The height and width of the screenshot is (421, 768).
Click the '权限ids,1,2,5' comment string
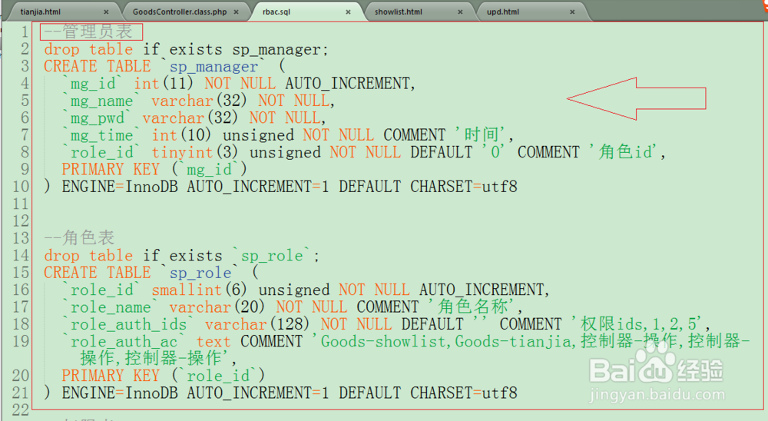click(638, 324)
